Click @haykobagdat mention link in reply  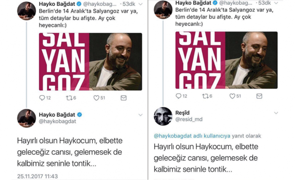173,136
